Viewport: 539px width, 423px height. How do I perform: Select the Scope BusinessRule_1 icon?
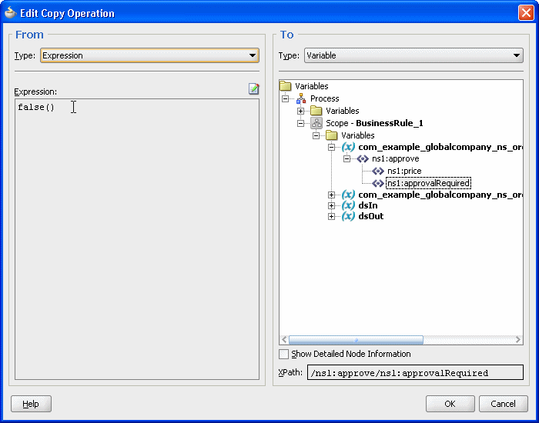[316, 123]
